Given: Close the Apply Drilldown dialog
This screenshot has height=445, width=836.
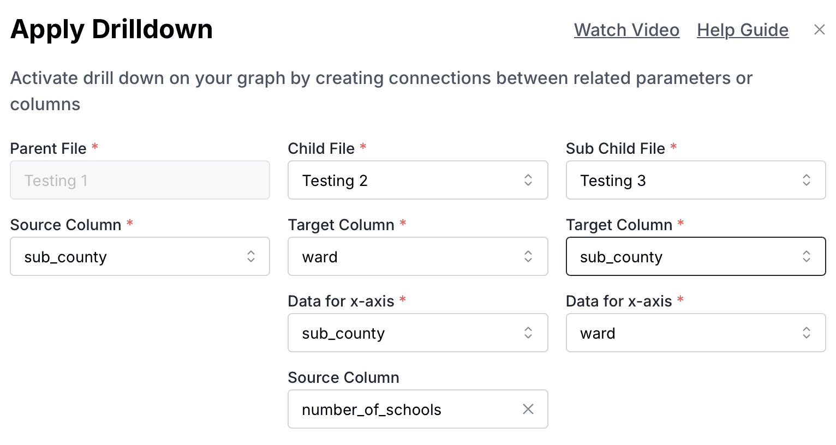Looking at the screenshot, I should [820, 29].
